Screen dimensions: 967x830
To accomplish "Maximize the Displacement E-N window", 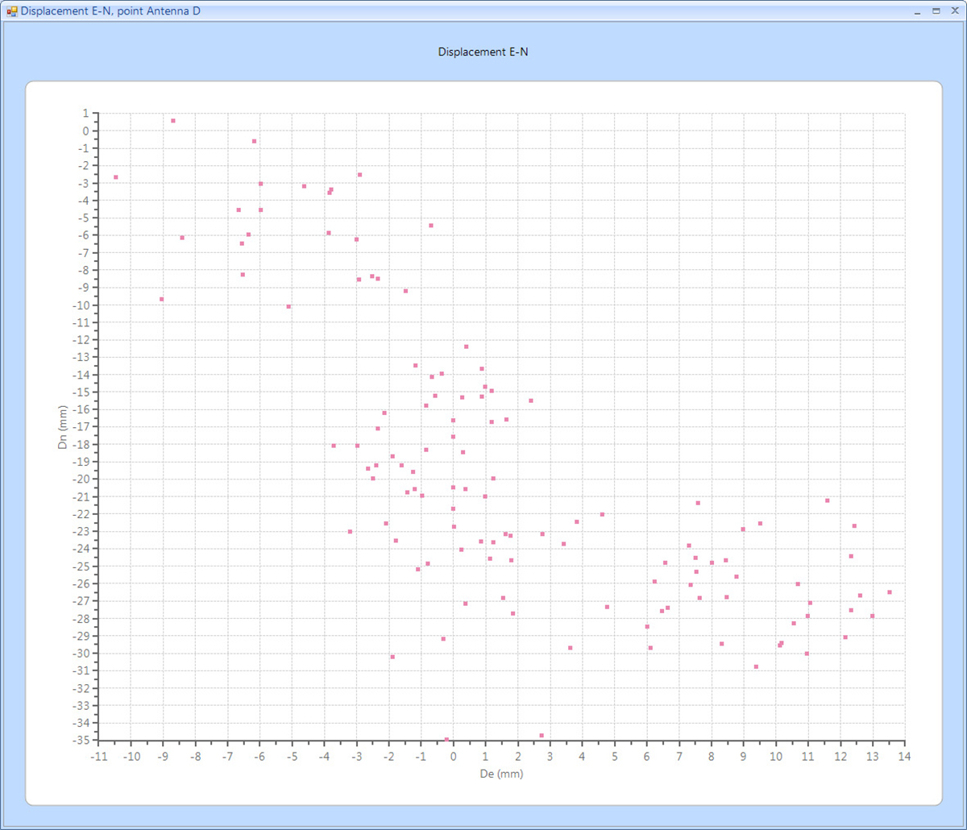I will coord(936,11).
